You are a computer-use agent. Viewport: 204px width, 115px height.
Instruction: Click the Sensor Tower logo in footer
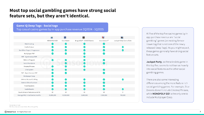click(x=10, y=112)
